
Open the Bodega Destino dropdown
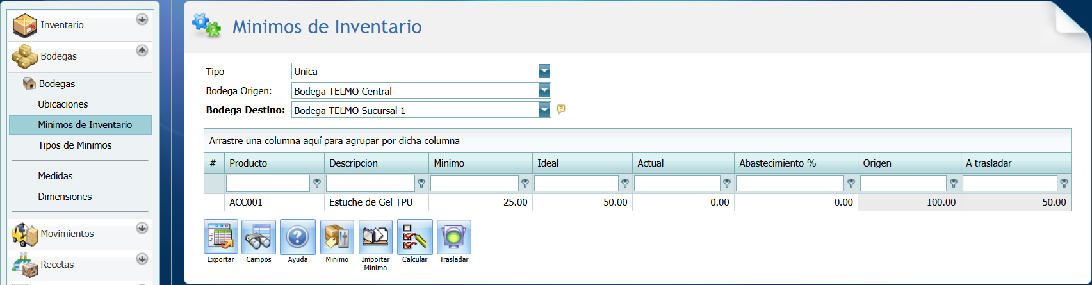pyautogui.click(x=544, y=110)
